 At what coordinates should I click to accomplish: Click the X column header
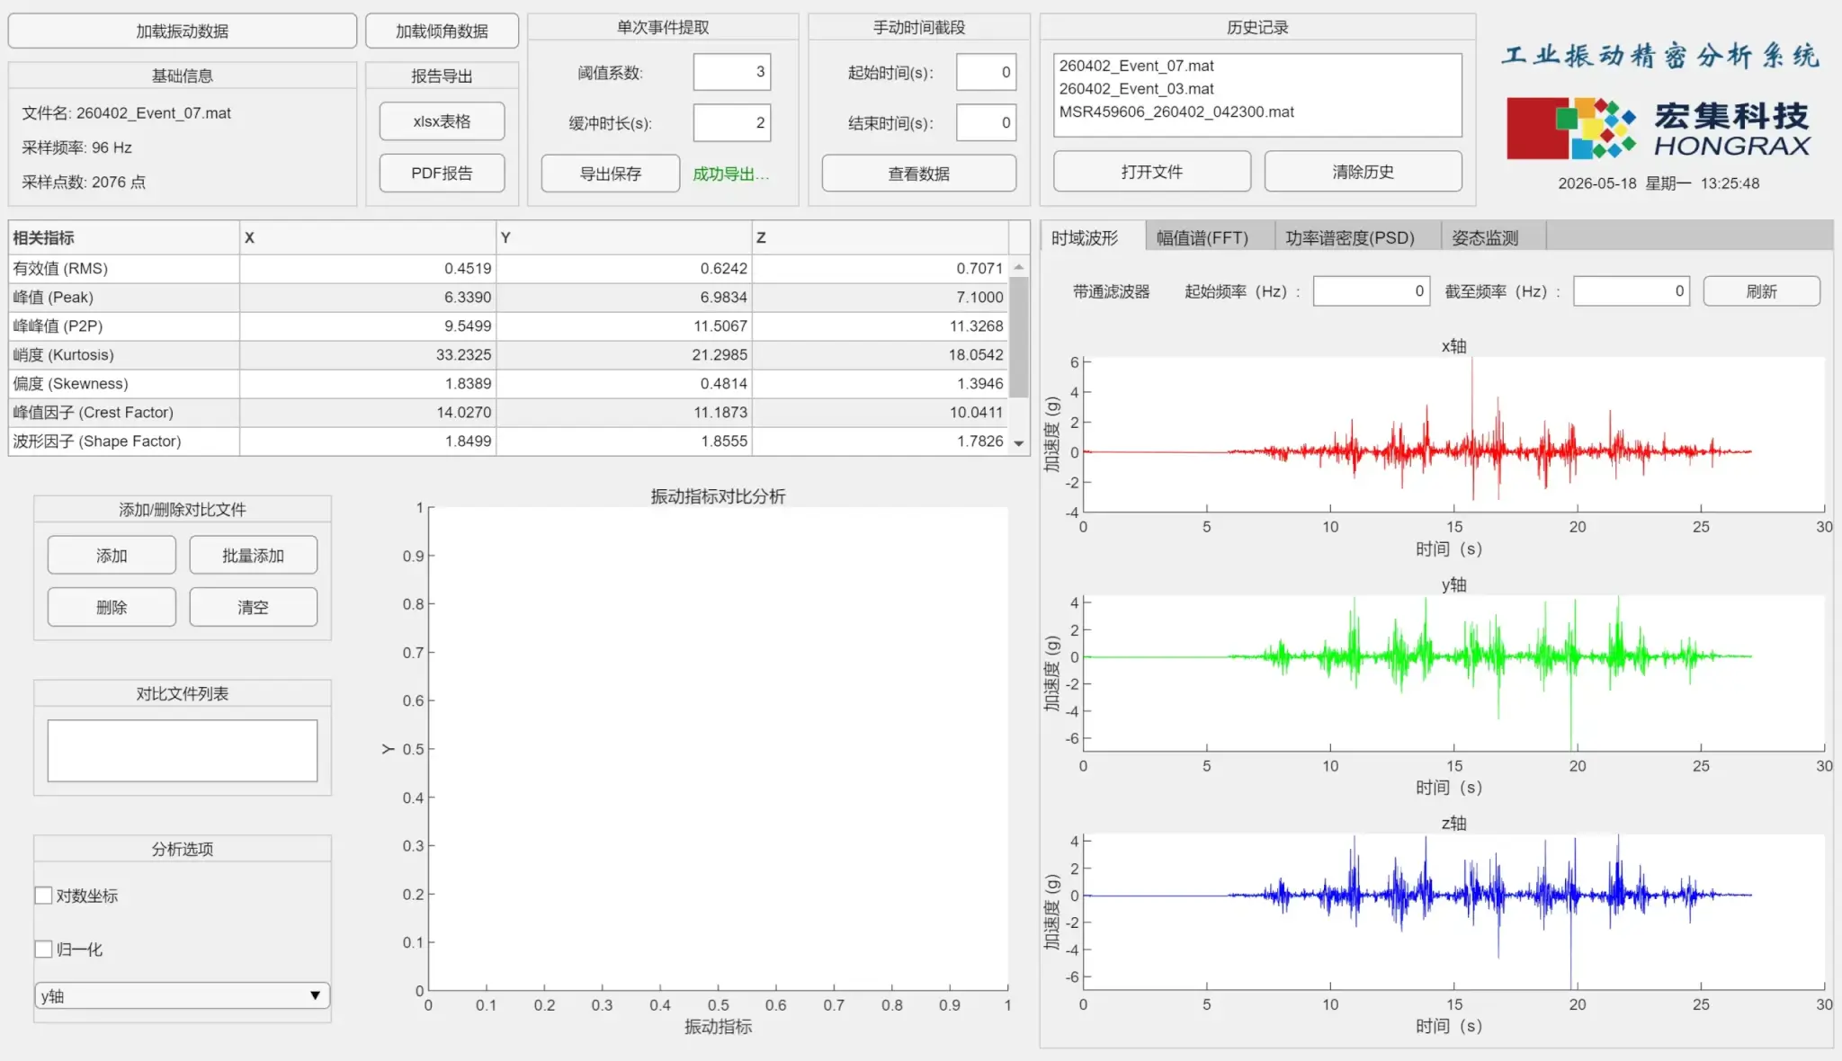(x=368, y=237)
